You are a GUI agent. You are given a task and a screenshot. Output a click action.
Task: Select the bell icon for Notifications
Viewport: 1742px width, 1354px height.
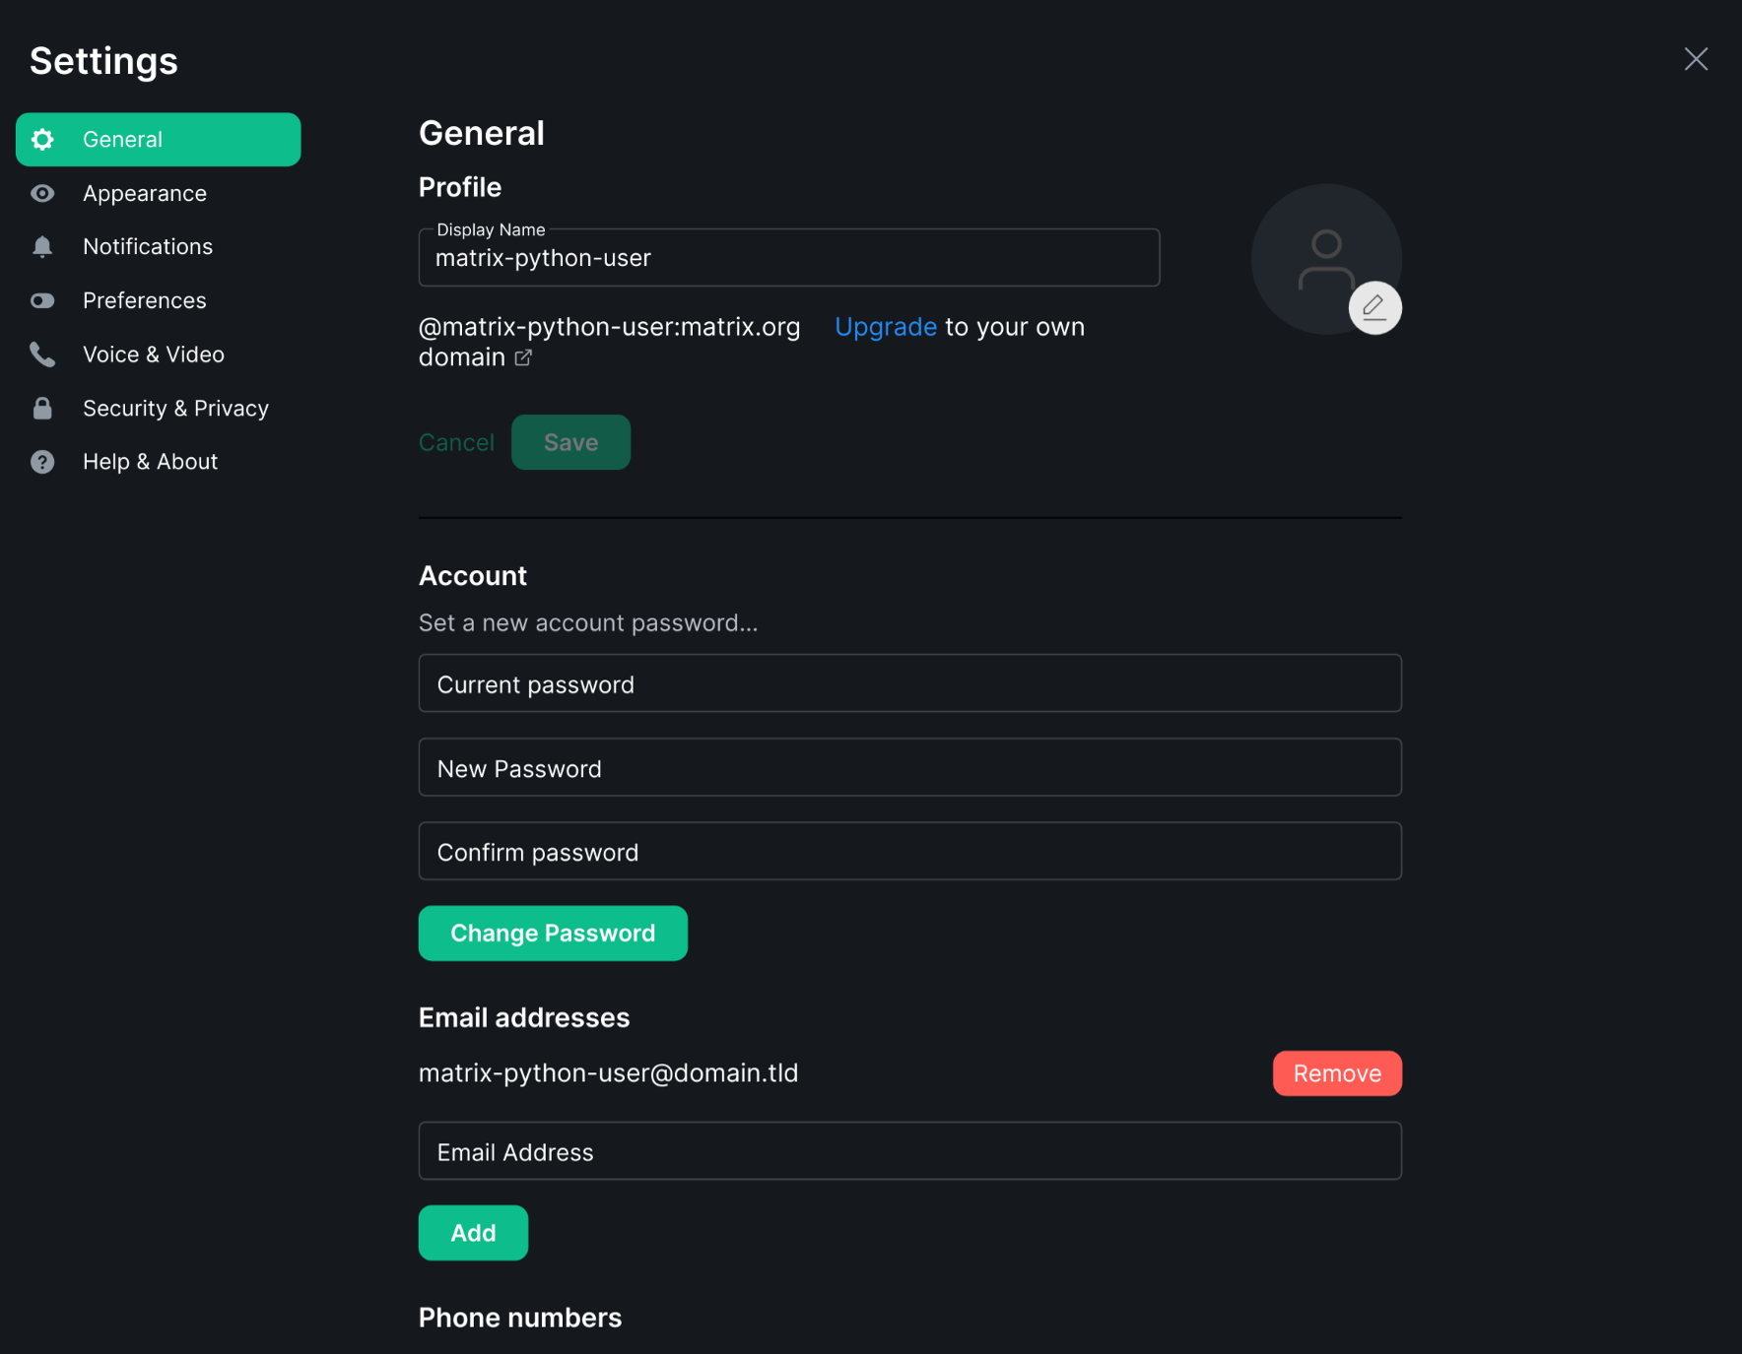coord(43,246)
